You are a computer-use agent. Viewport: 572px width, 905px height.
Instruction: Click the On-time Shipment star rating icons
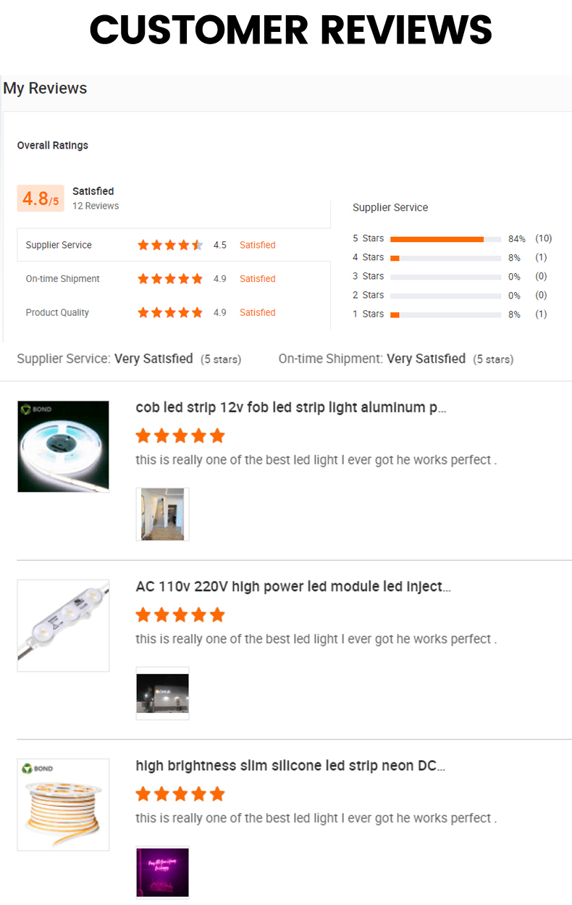click(x=170, y=279)
